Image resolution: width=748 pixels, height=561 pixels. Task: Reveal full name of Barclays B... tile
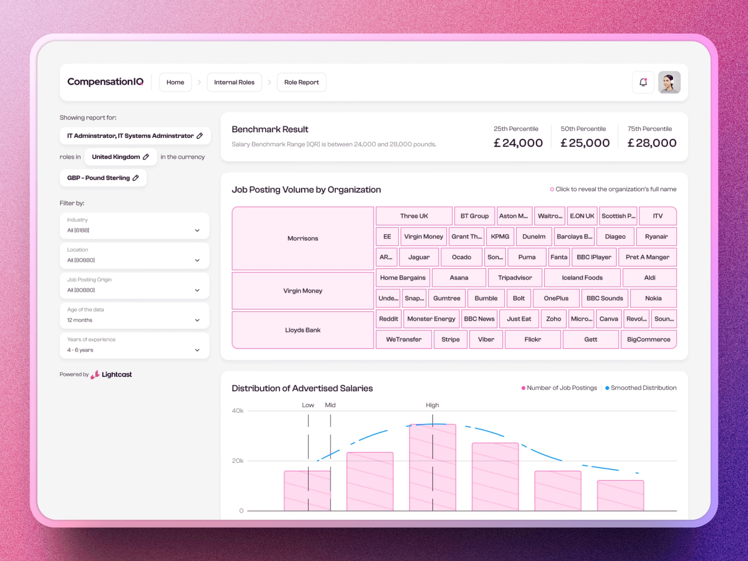point(574,236)
